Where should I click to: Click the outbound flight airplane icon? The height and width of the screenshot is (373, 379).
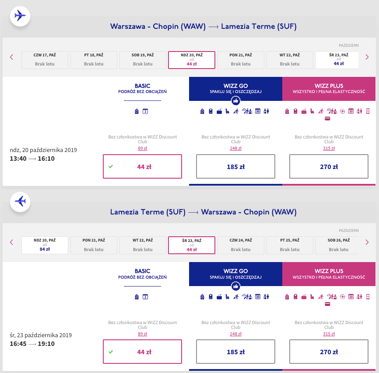(x=20, y=16)
